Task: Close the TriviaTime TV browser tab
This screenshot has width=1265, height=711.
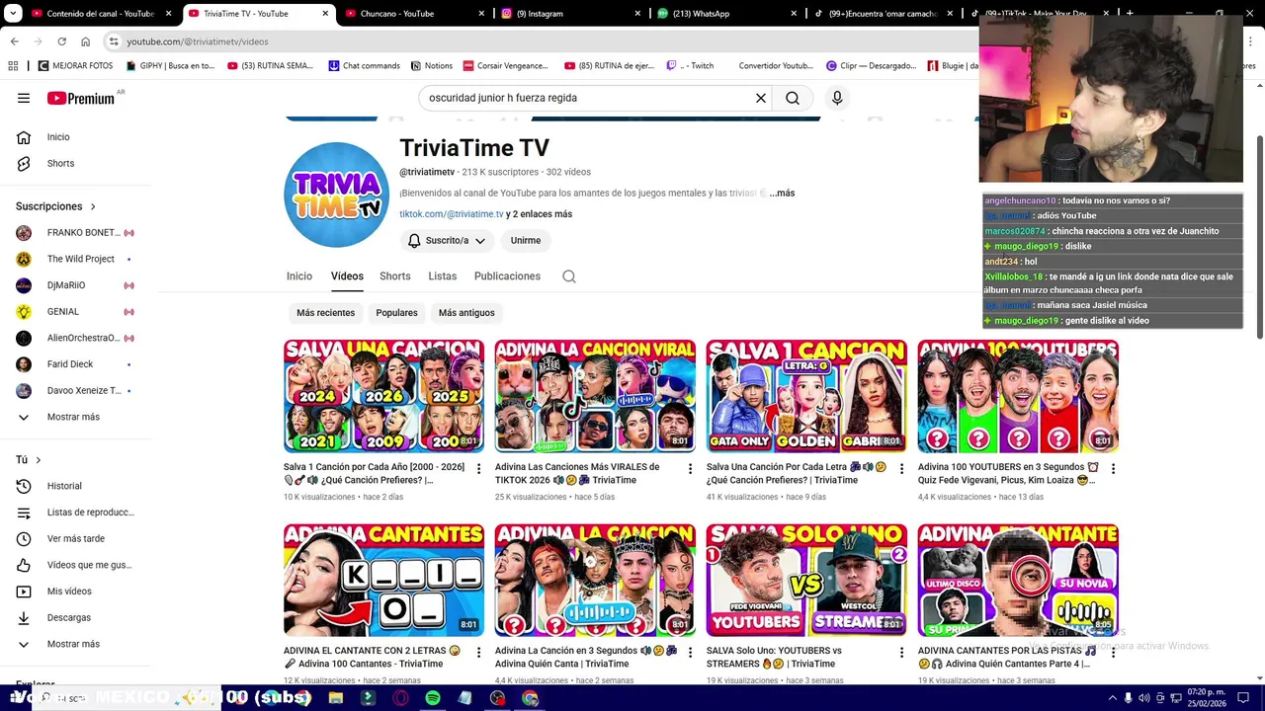Action: point(326,14)
